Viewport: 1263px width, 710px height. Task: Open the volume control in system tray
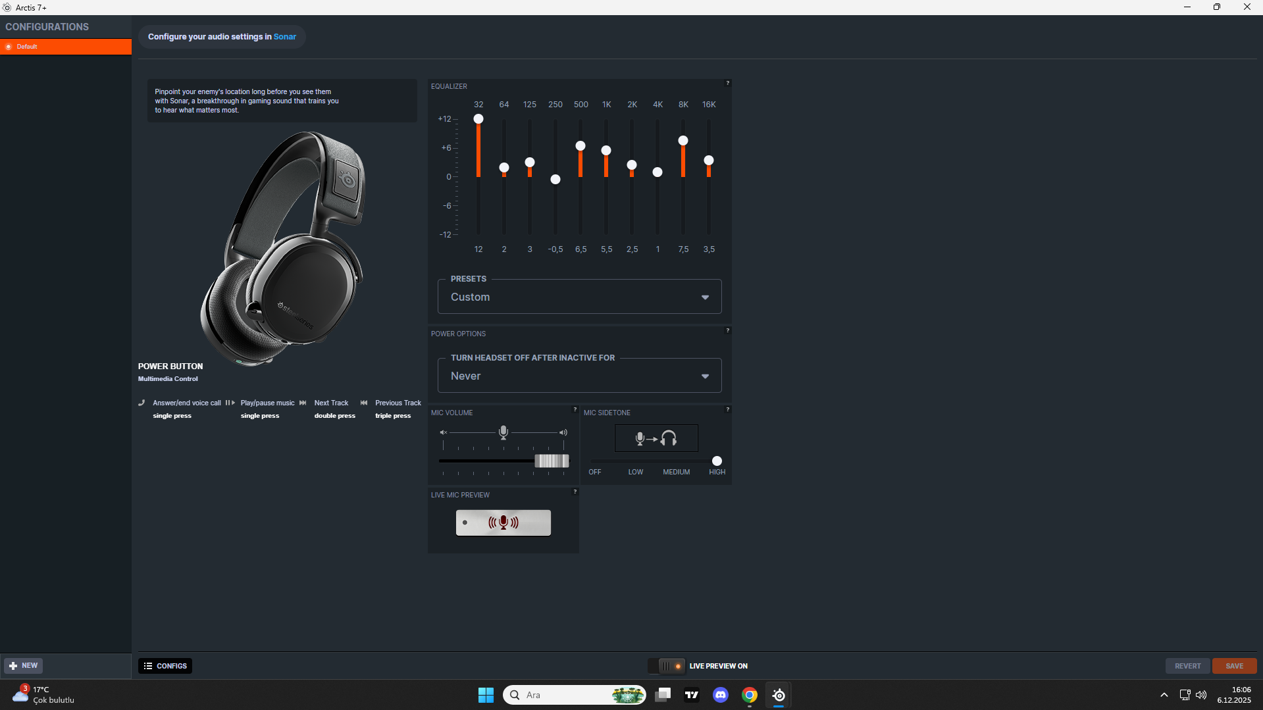1201,695
